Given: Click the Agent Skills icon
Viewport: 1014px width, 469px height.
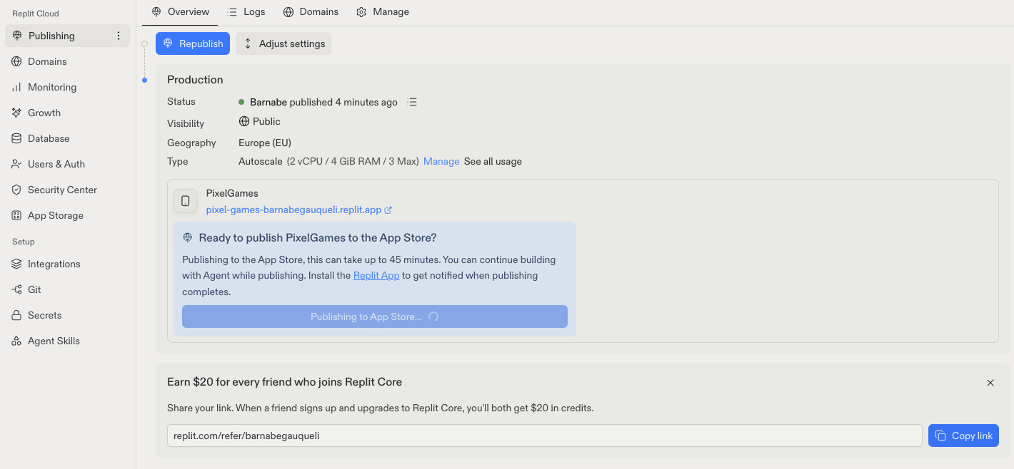Looking at the screenshot, I should [x=16, y=341].
